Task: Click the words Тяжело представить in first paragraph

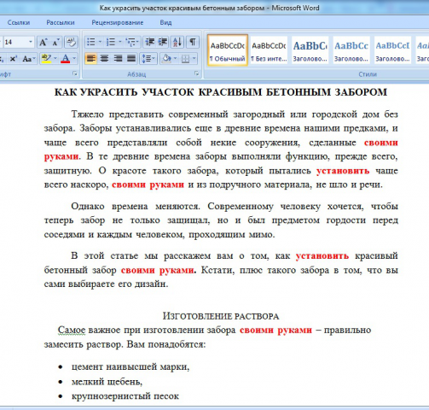Action: 117,114
